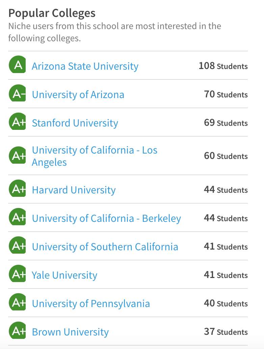Open the Arizona State University link
Image resolution: width=264 pixels, height=349 pixels.
[85, 66]
